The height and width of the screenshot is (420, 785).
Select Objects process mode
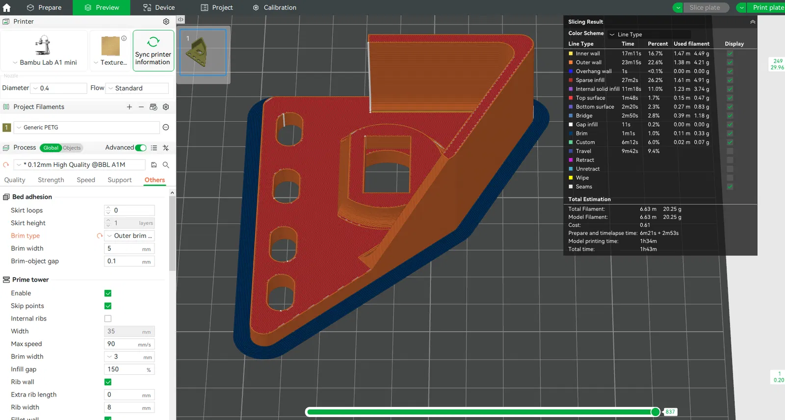pos(72,148)
